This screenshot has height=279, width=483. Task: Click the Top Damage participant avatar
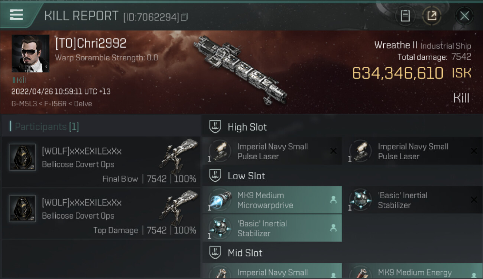tap(22, 209)
